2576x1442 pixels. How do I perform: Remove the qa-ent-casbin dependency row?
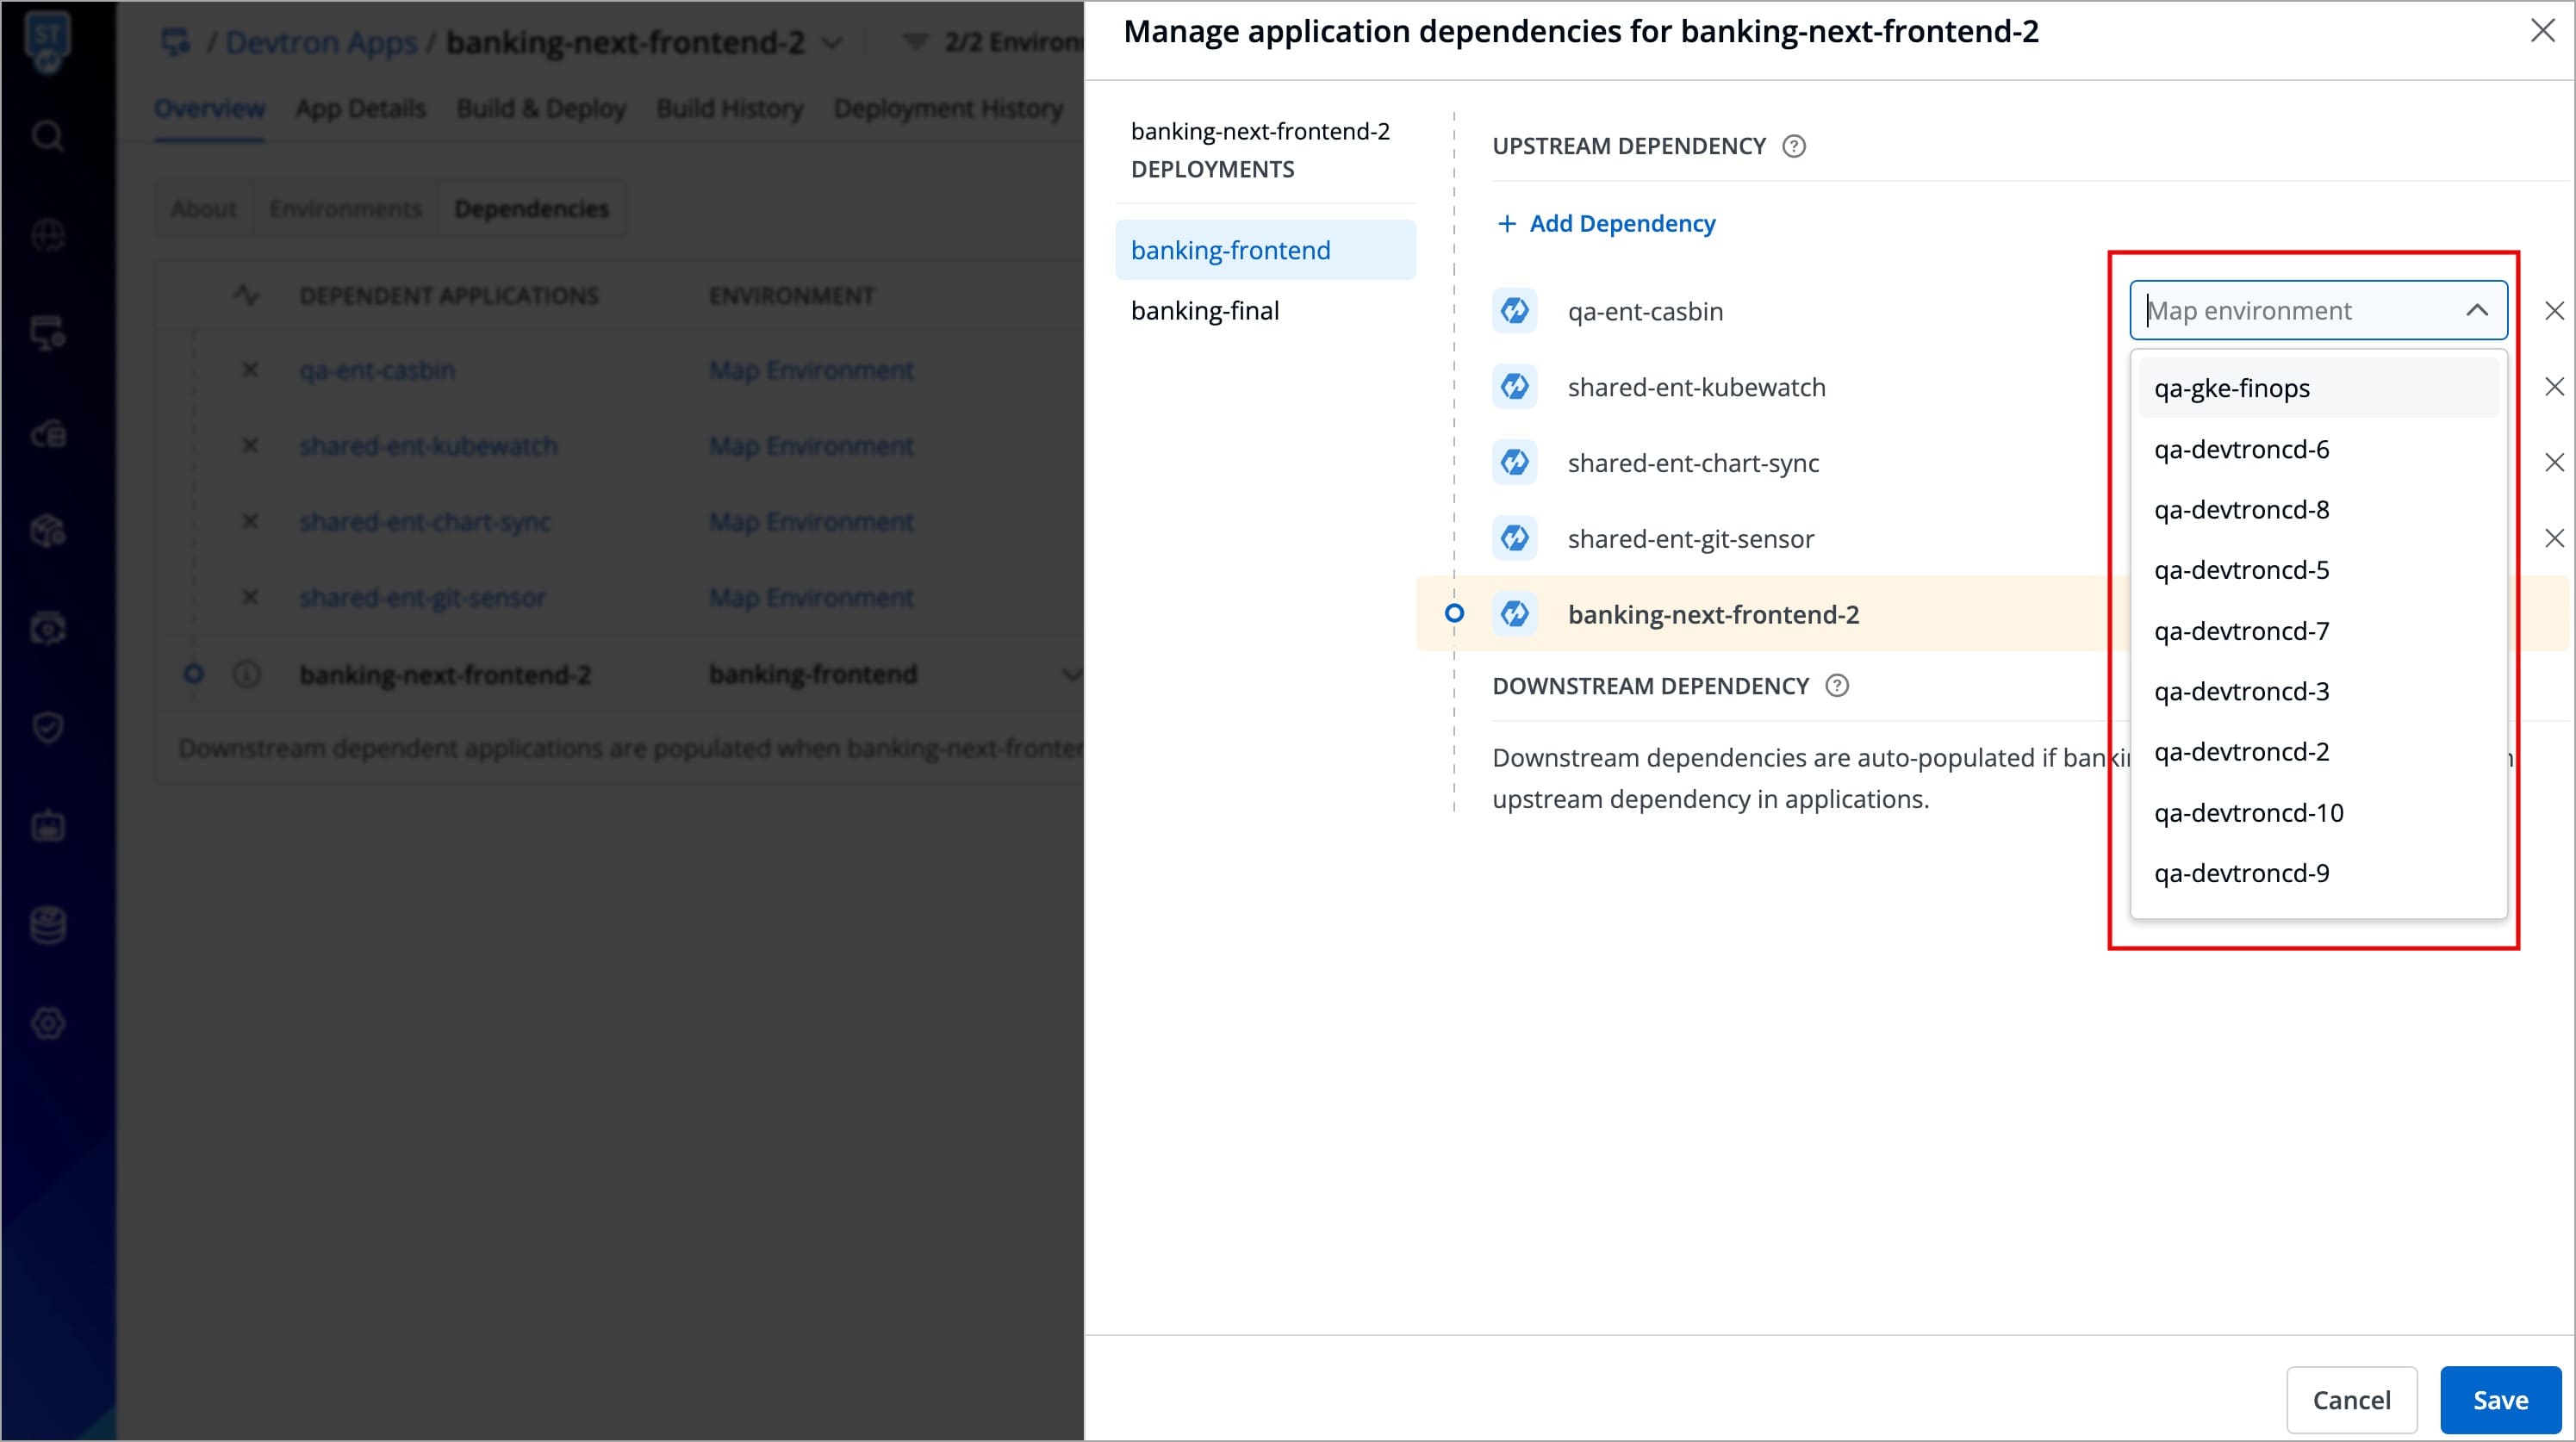click(2554, 311)
